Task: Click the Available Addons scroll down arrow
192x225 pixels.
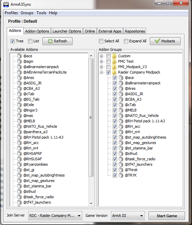Action: [x=91, y=203]
